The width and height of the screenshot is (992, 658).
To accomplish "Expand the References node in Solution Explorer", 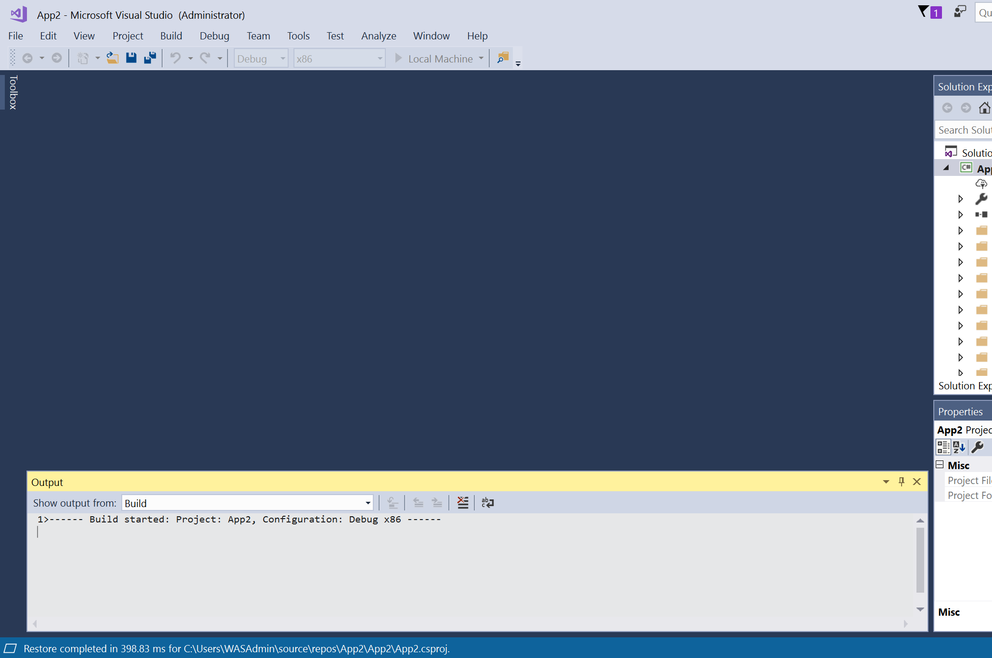I will pos(961,215).
